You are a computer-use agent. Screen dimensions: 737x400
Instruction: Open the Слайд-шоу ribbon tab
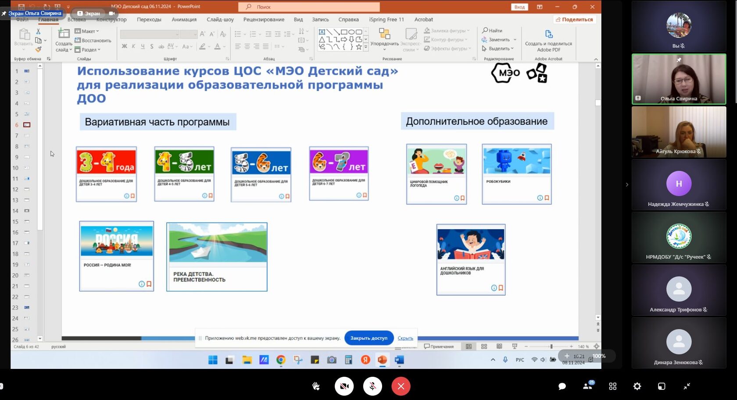(x=220, y=20)
